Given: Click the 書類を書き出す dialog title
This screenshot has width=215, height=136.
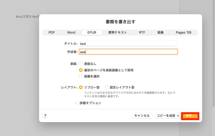Looking at the screenshot, I should click(x=120, y=22).
